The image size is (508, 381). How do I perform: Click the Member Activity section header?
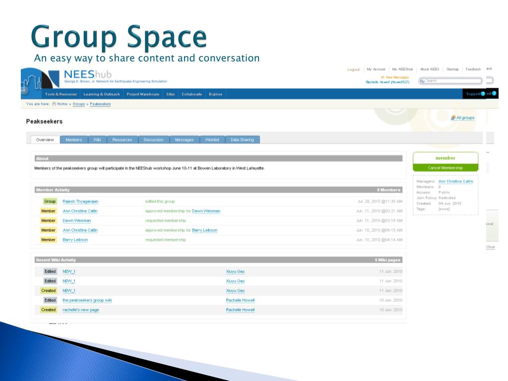coord(218,190)
